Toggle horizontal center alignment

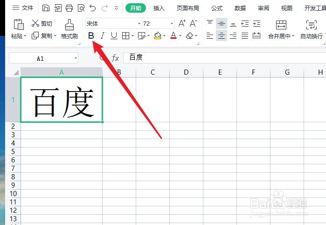(x=222, y=35)
